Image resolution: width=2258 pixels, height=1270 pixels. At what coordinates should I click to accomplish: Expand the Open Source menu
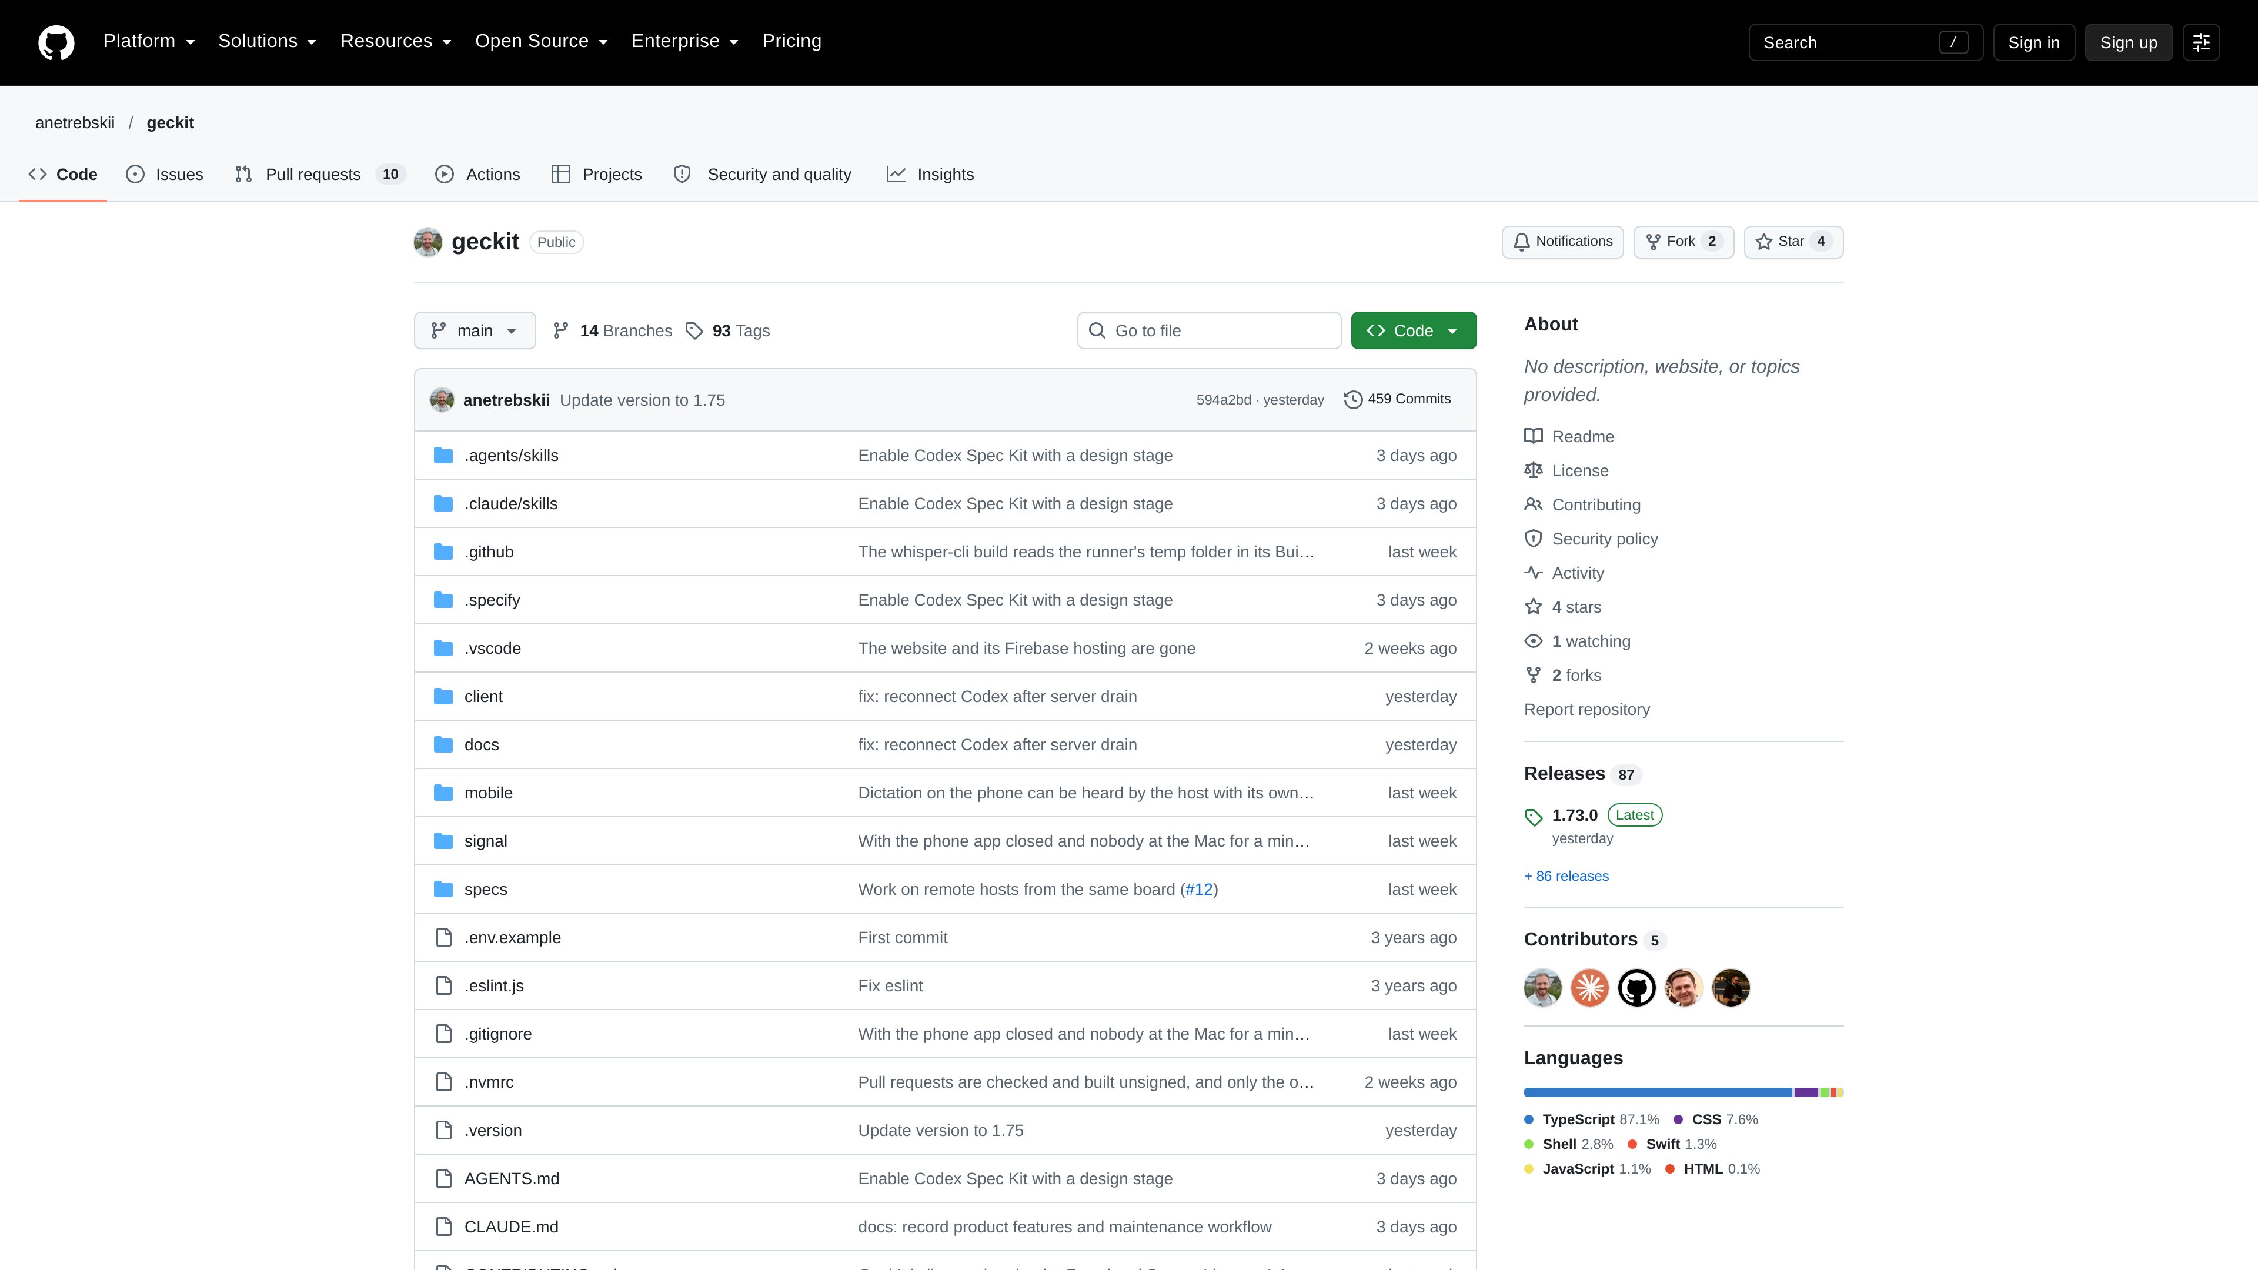541,41
